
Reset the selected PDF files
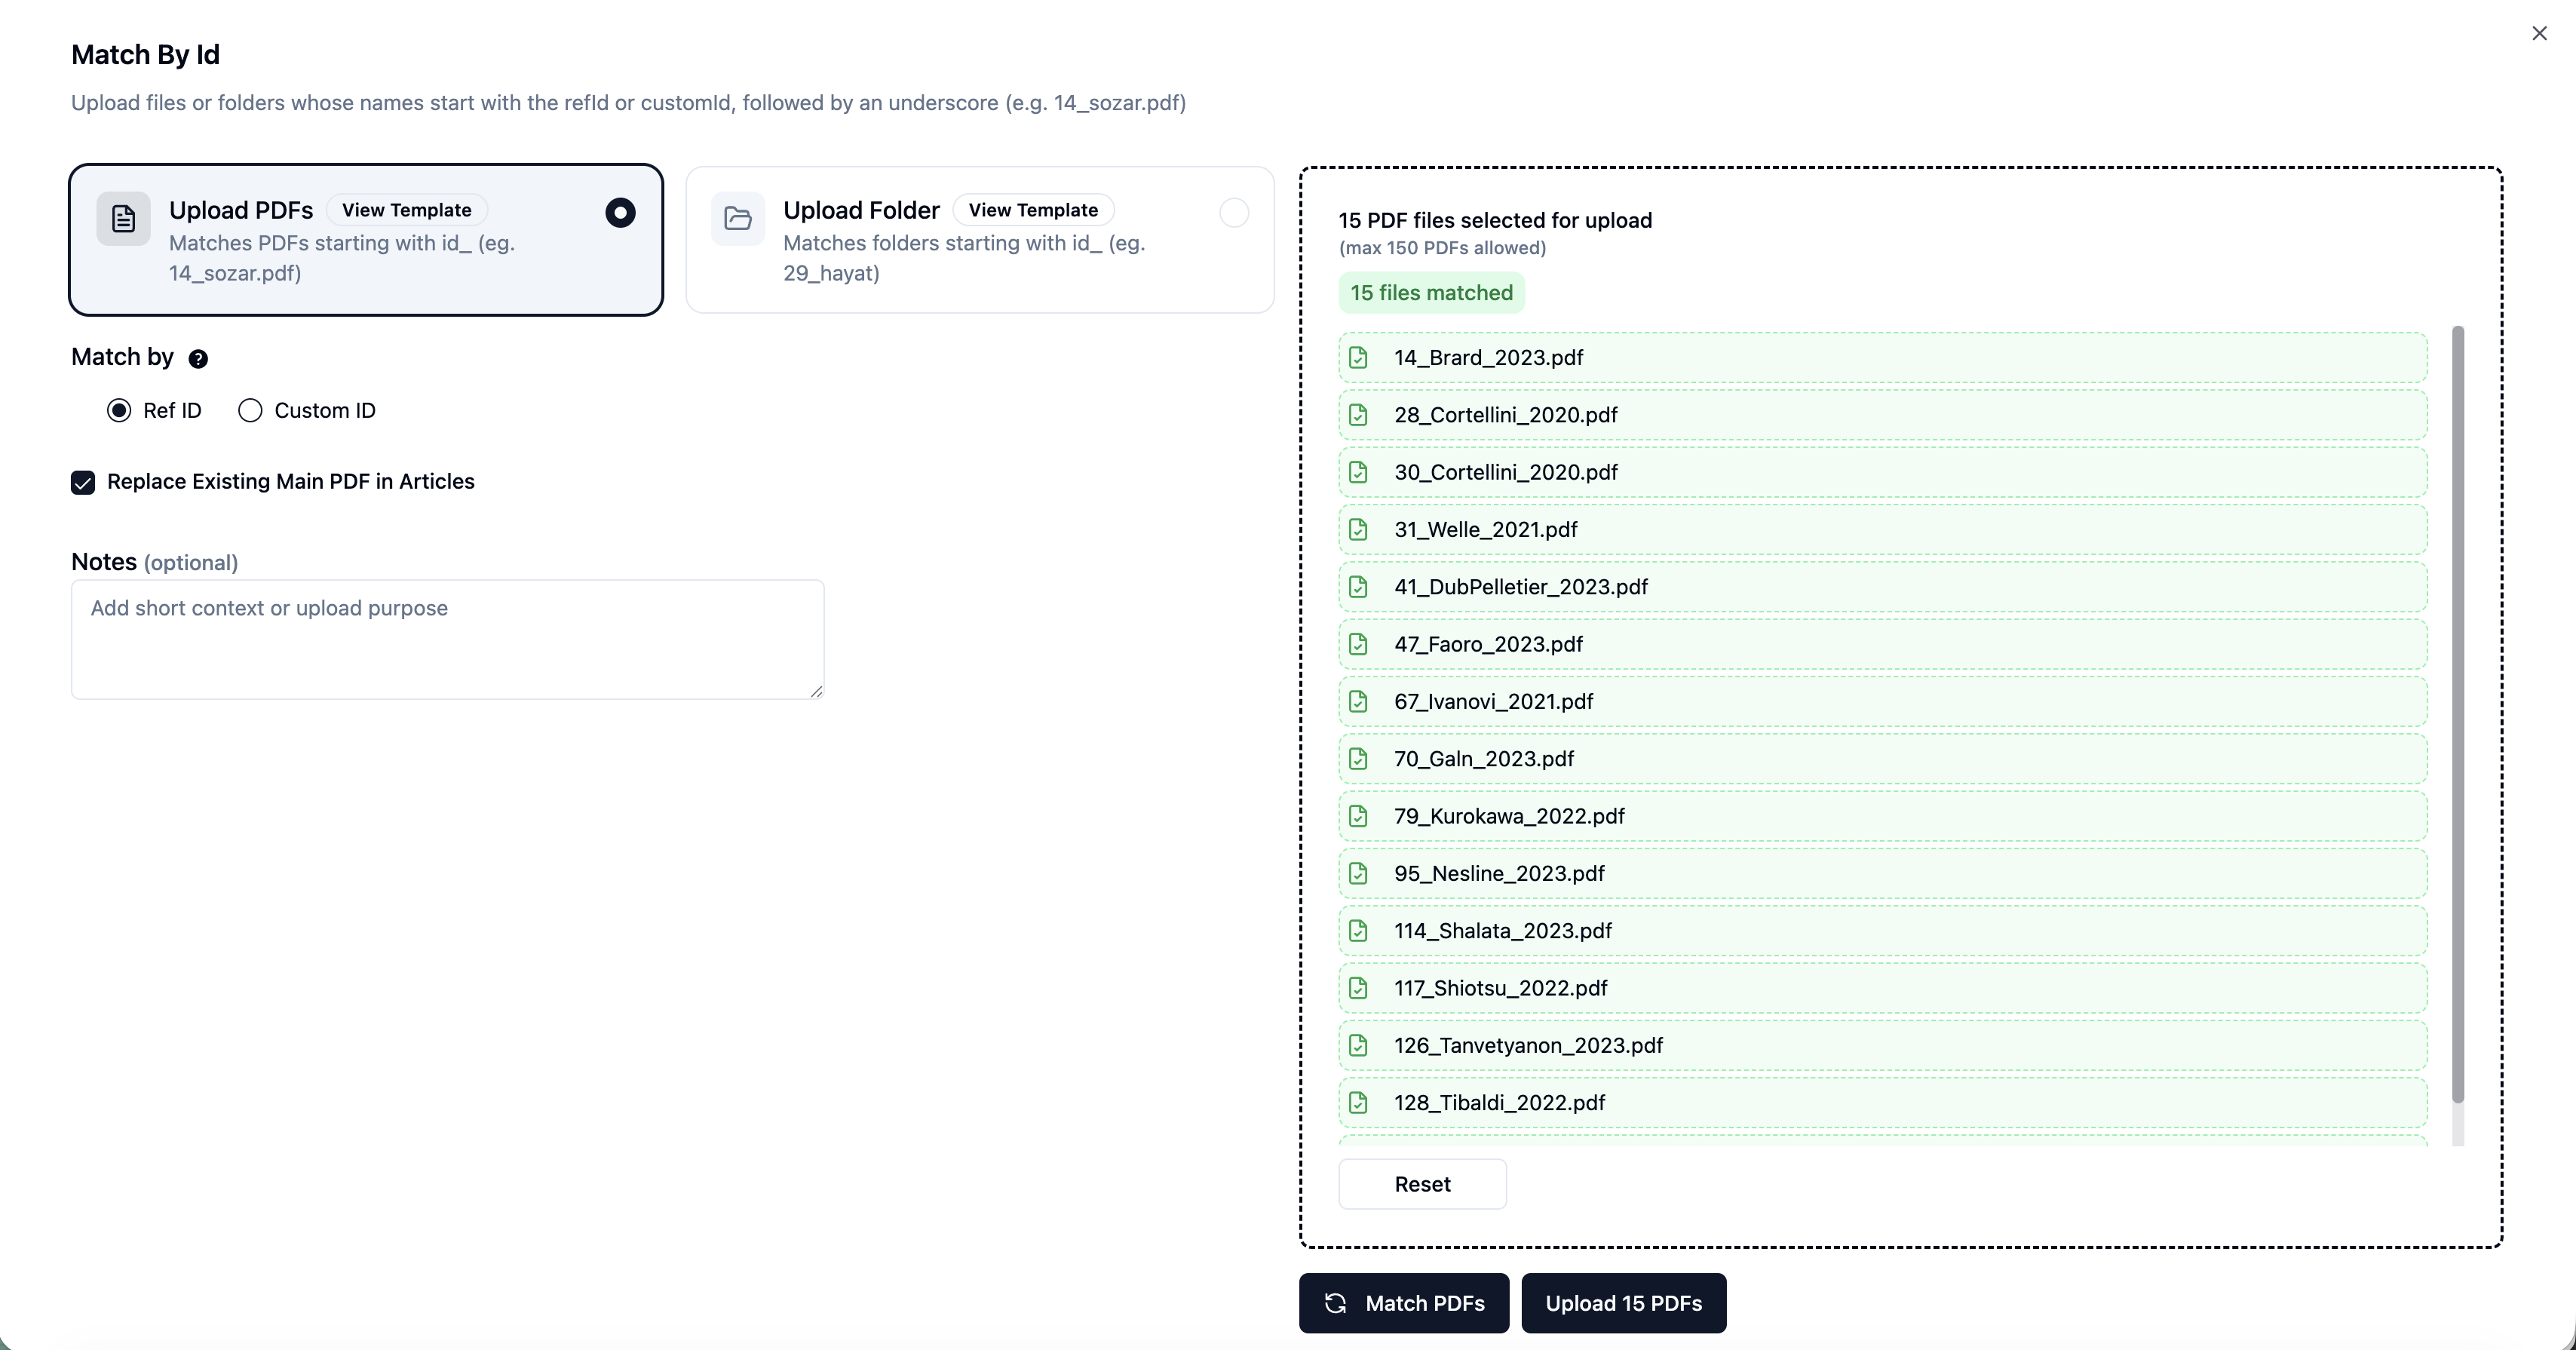1422,1184
